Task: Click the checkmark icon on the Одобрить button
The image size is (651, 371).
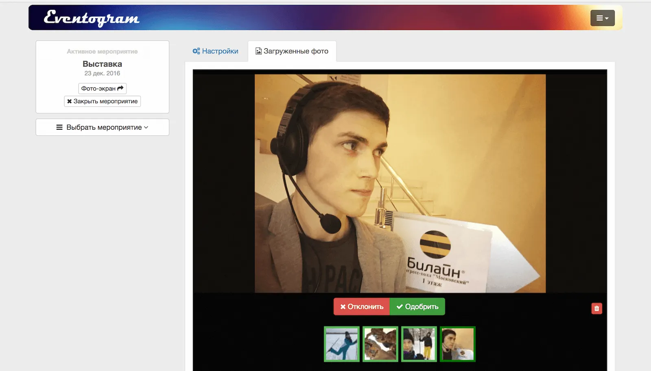Action: click(399, 306)
